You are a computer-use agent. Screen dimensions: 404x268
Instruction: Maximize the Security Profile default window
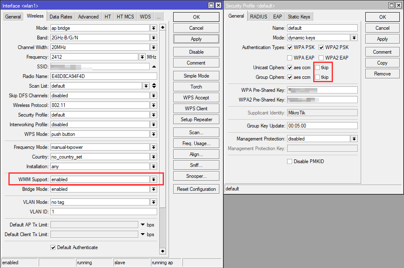392,5
